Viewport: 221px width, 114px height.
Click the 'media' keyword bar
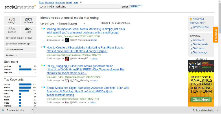25,85
